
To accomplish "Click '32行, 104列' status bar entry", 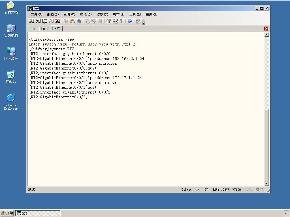I will point(221,190).
